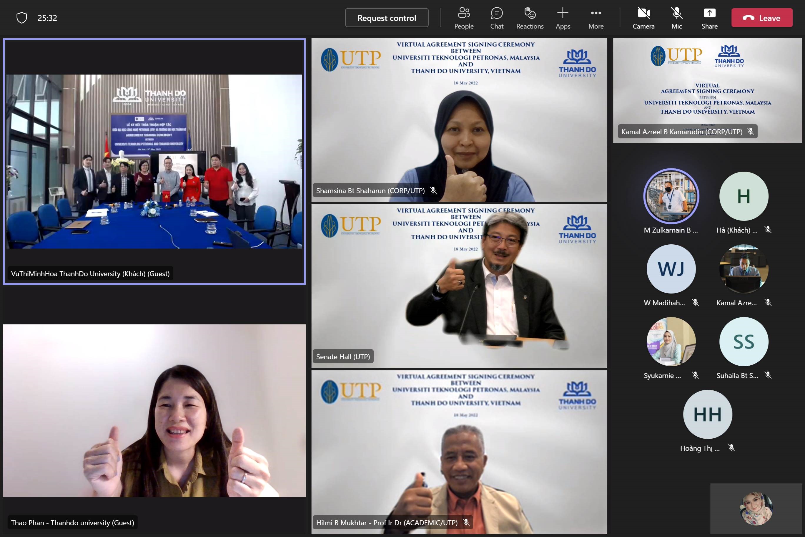Open the Share content tray

(709, 18)
